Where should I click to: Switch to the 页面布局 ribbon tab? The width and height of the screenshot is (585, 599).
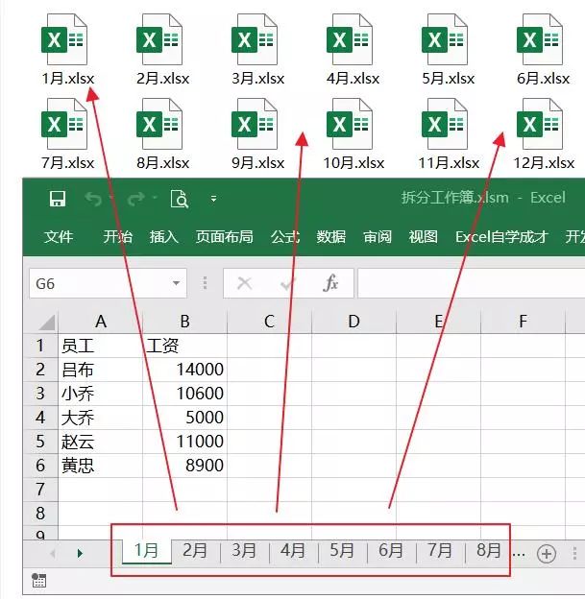tap(225, 237)
